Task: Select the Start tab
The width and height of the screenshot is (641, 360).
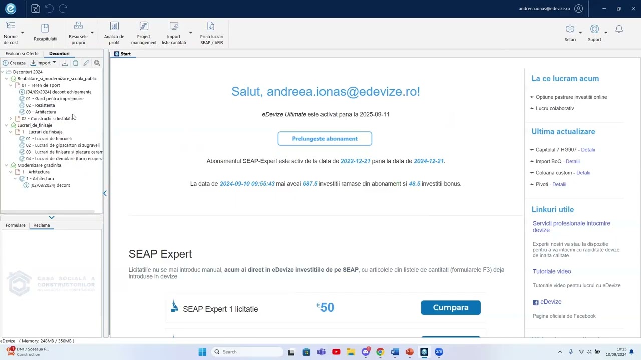Action: (x=122, y=54)
